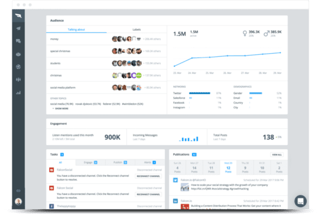
Task: Select the Sun 26 publications day
Action: 177,167
